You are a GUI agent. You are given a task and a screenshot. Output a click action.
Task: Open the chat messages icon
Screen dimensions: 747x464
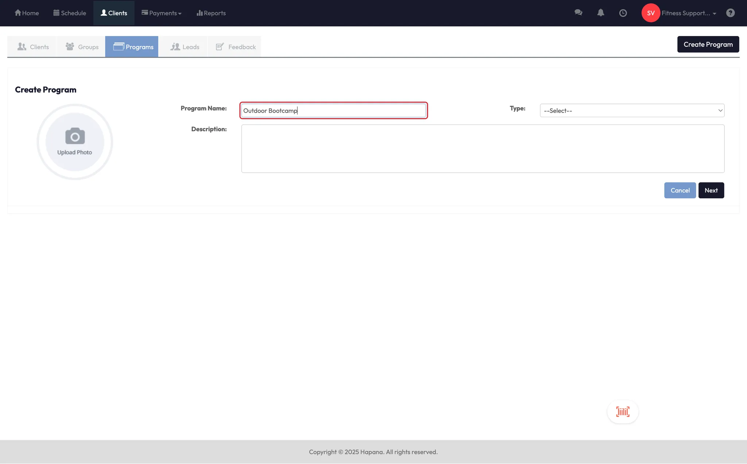click(578, 13)
